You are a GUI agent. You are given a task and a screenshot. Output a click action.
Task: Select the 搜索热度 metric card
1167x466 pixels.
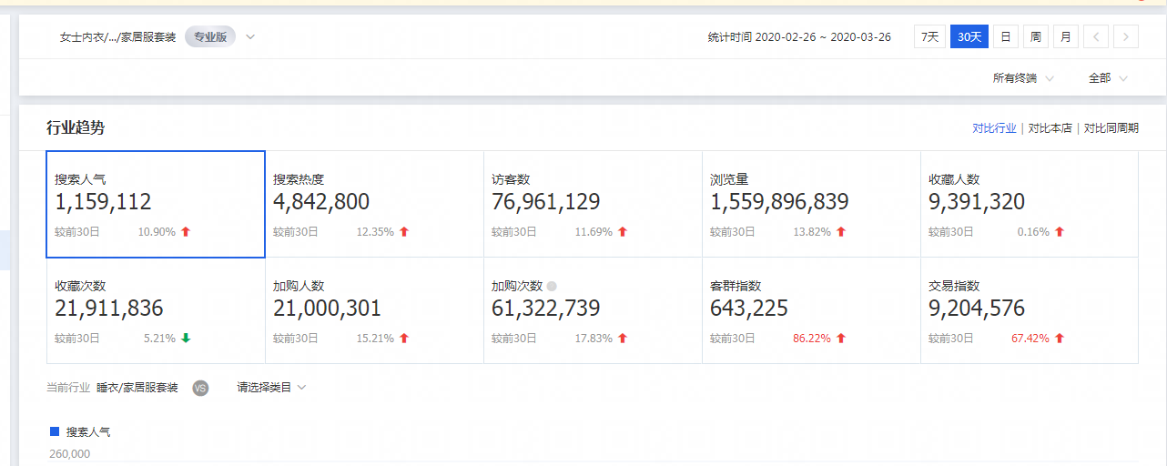click(x=374, y=204)
